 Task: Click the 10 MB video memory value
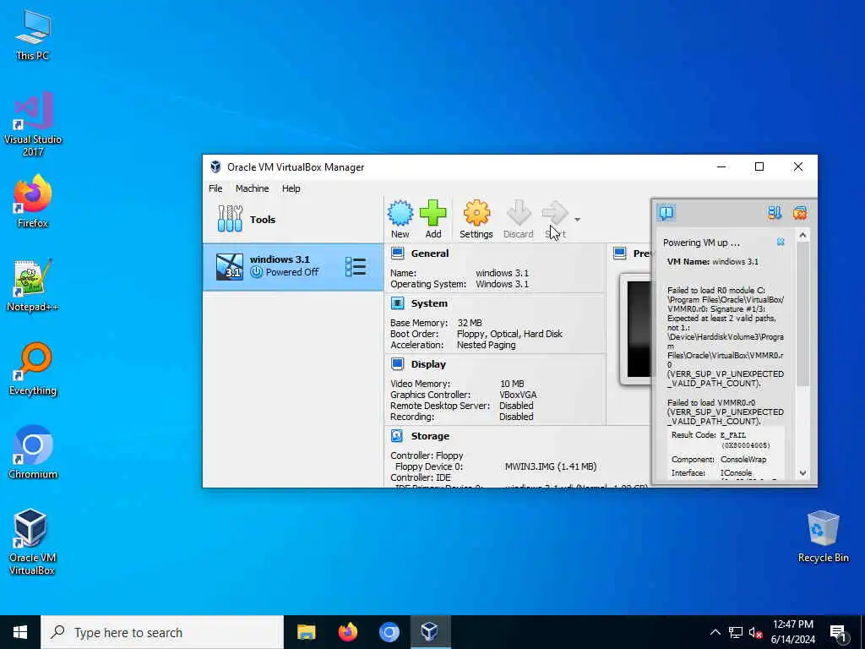click(x=512, y=384)
